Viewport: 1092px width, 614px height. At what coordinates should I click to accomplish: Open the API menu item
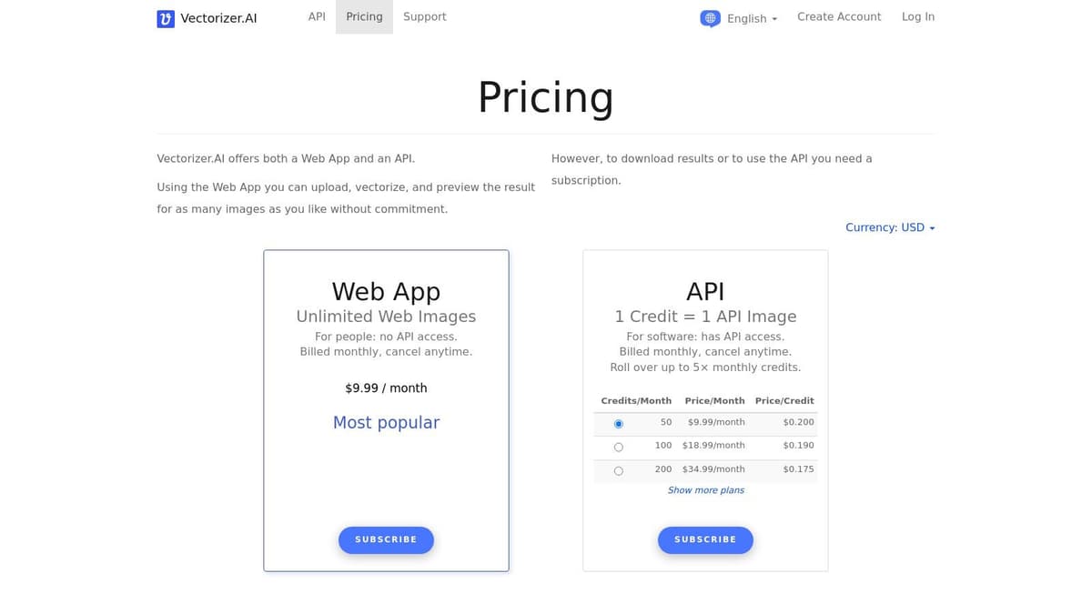(317, 16)
